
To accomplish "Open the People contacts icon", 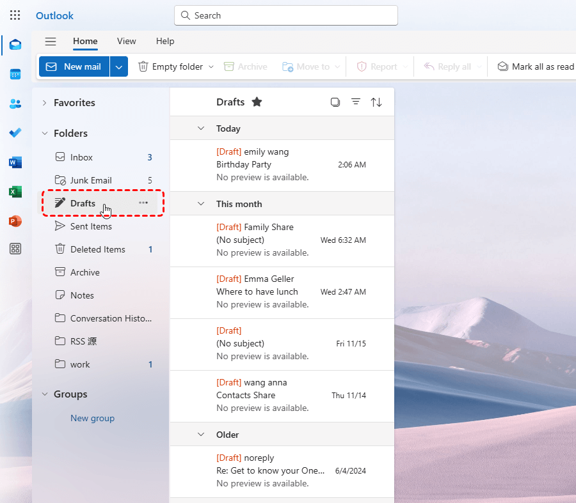I will (15, 104).
